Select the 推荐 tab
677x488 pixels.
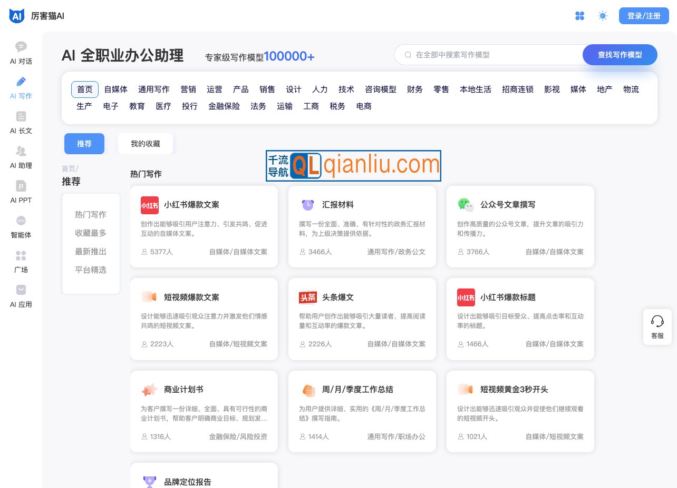[84, 144]
